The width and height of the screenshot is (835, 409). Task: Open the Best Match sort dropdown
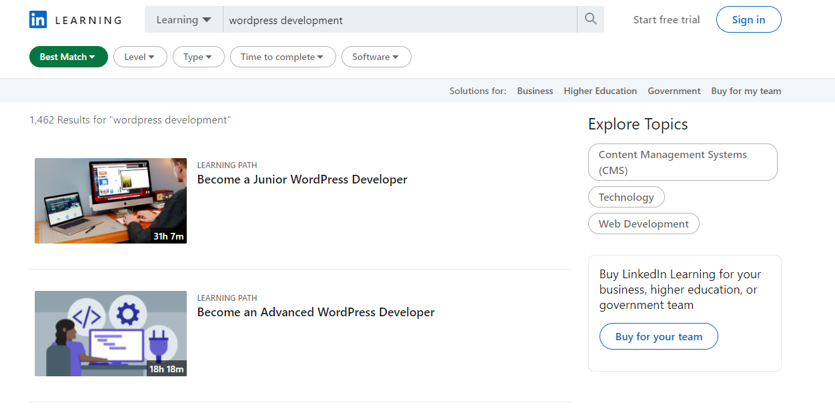(x=69, y=57)
